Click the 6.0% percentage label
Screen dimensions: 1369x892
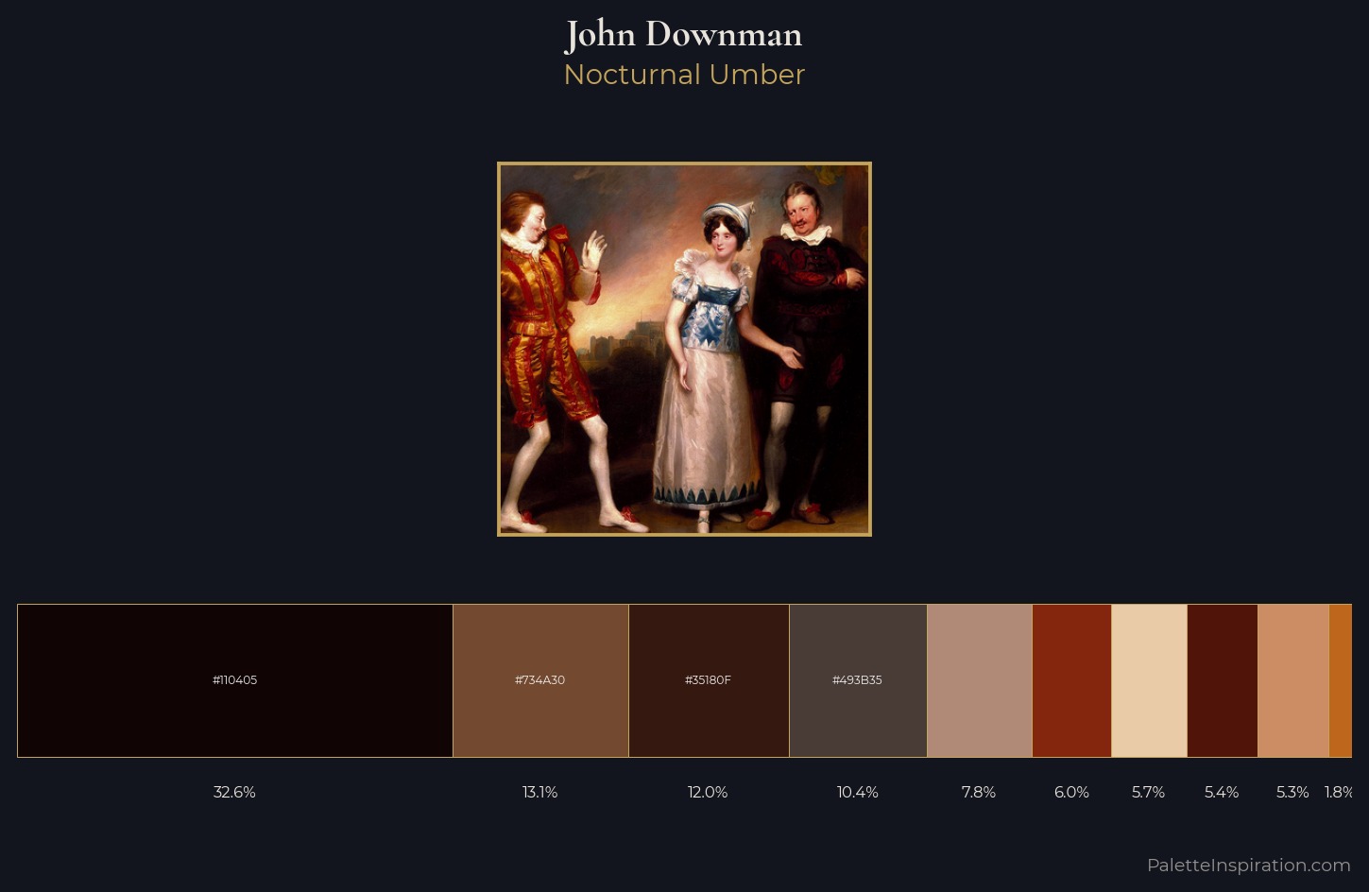point(1071,792)
